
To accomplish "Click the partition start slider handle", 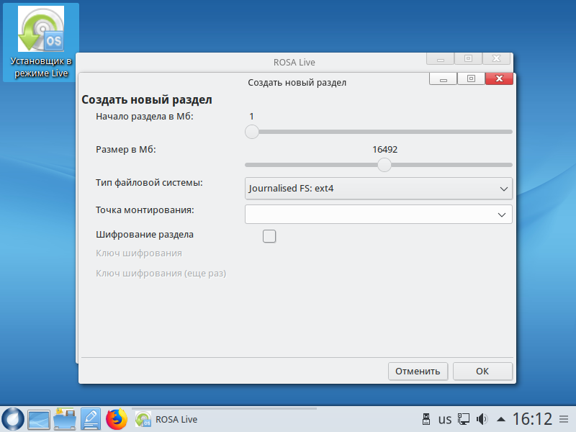I will click(x=251, y=132).
